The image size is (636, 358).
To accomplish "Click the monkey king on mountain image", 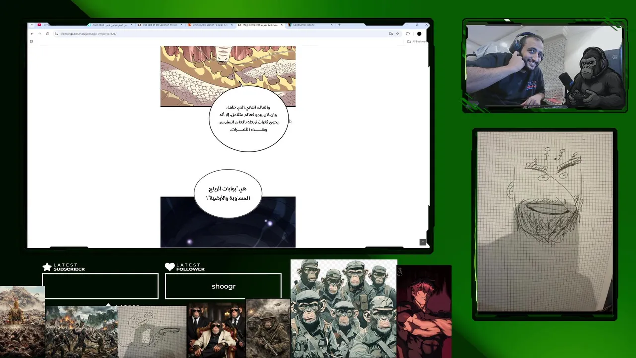I will click(x=22, y=322).
